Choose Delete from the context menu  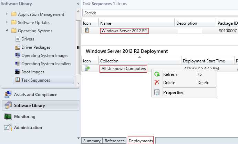(184, 83)
